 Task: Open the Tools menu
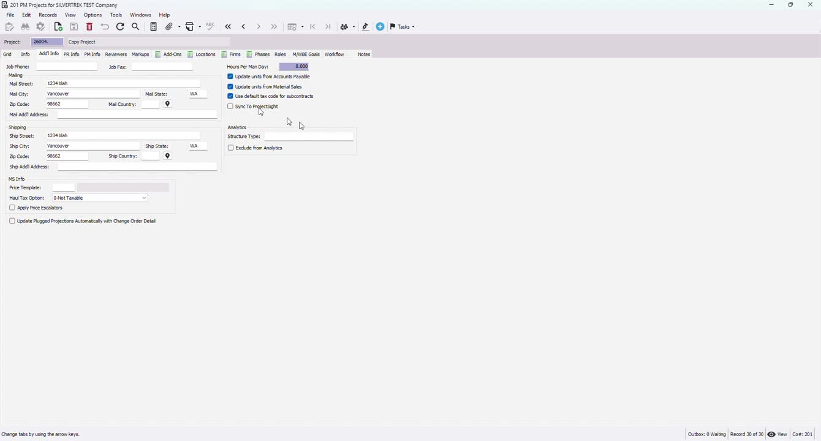(x=116, y=15)
